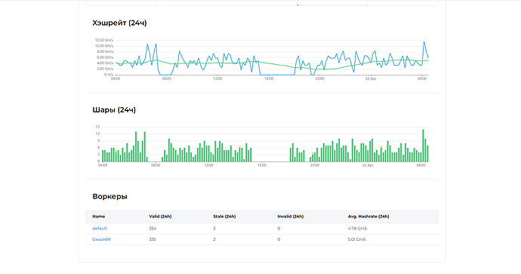This screenshot has height=274, width=521.
Task: Open the default worker link
Action: 100,229
